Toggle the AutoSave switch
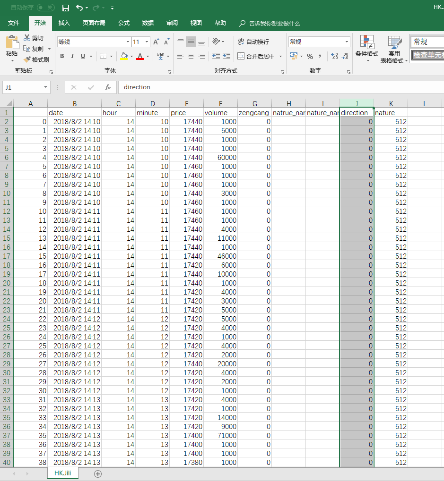Viewport: 444px width, 481px height. [x=46, y=8]
